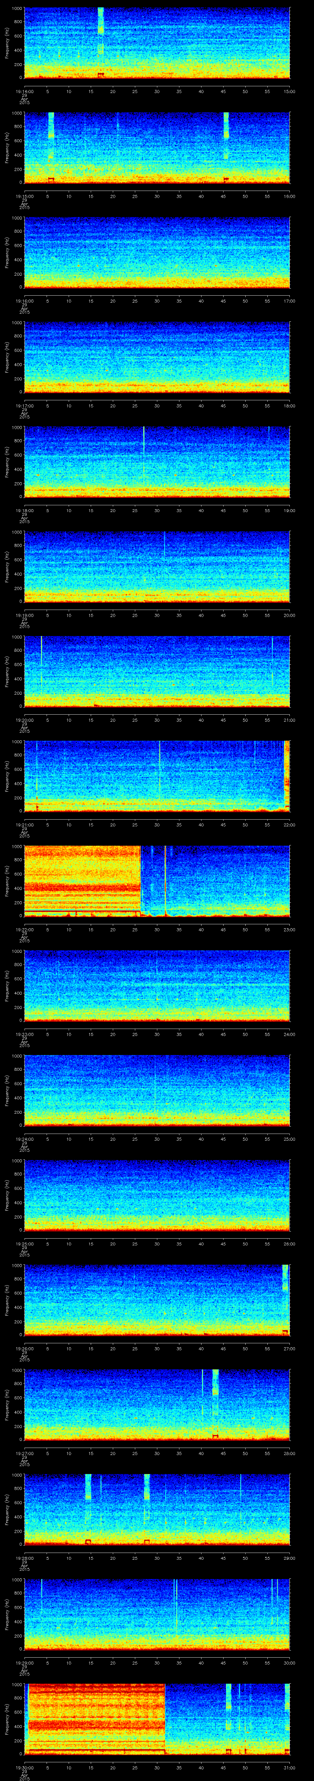Screen dimensions: 314x1781
Task: Click the 19:18:00 time axis label
Action: pos(24,510)
